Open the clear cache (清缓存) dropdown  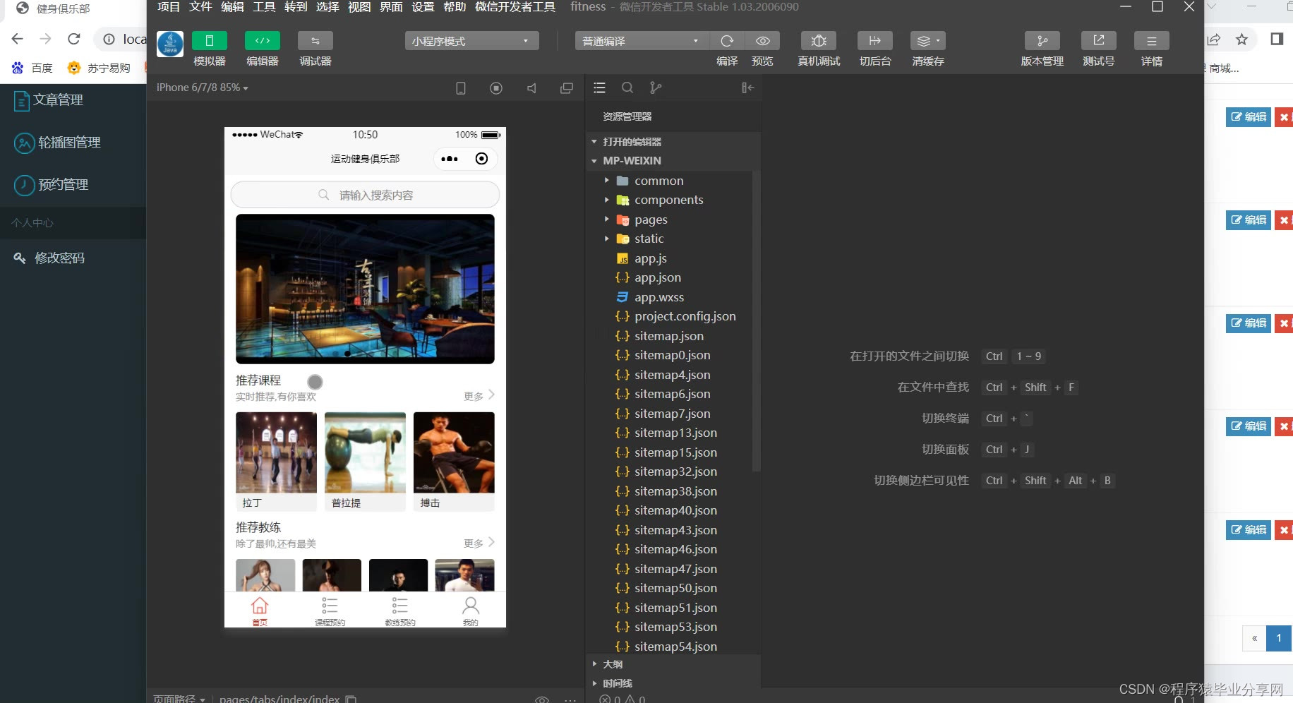tap(928, 41)
